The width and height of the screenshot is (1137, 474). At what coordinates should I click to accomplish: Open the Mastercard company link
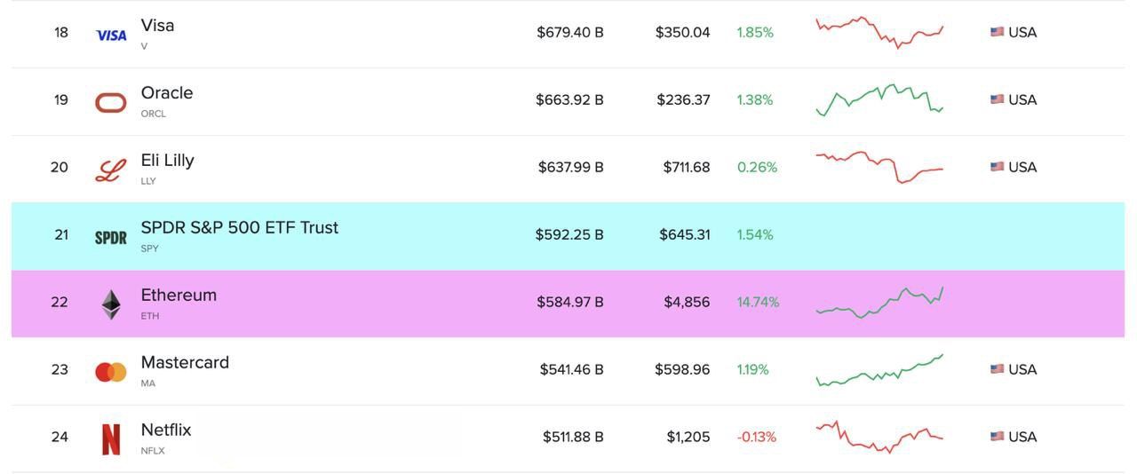tap(185, 363)
